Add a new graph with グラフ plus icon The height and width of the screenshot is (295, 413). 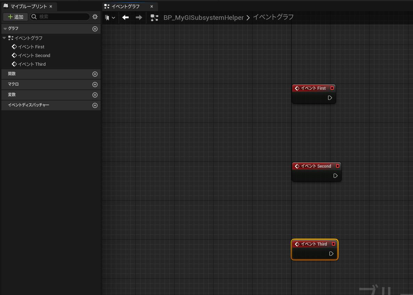pos(95,29)
